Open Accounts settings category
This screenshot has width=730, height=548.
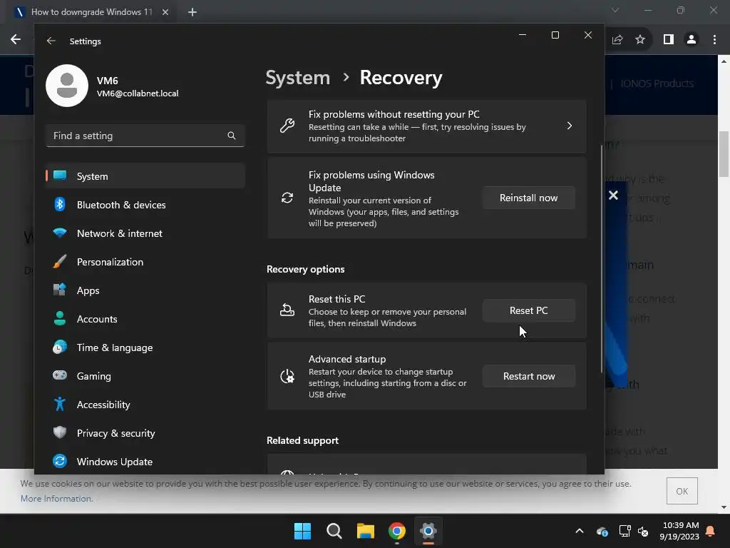pos(145,319)
